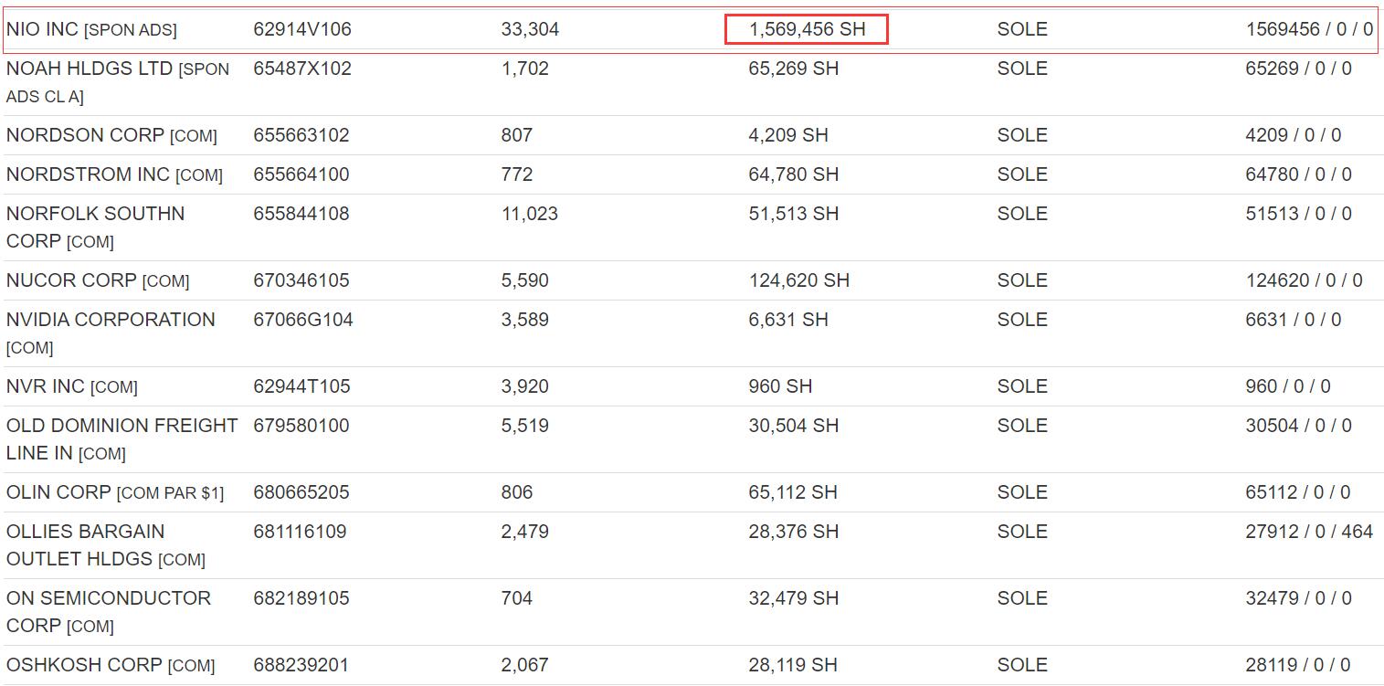1384x686 pixels.
Task: Select the NUCOR CORP CUSIP 670346105
Action: pyautogui.click(x=301, y=280)
